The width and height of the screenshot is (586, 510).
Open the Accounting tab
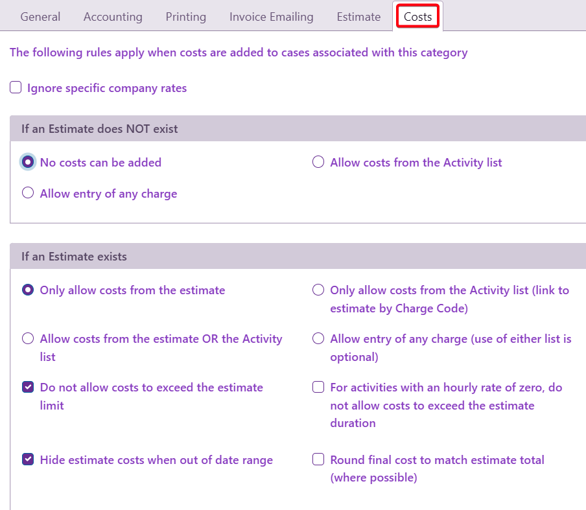click(113, 17)
